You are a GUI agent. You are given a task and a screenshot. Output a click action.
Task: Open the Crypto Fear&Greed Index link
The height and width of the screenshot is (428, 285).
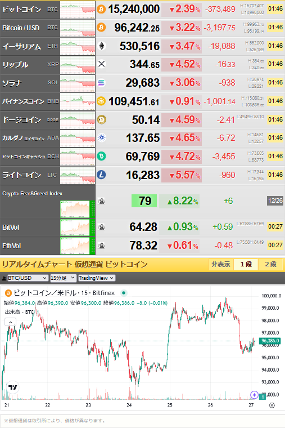coord(33,194)
